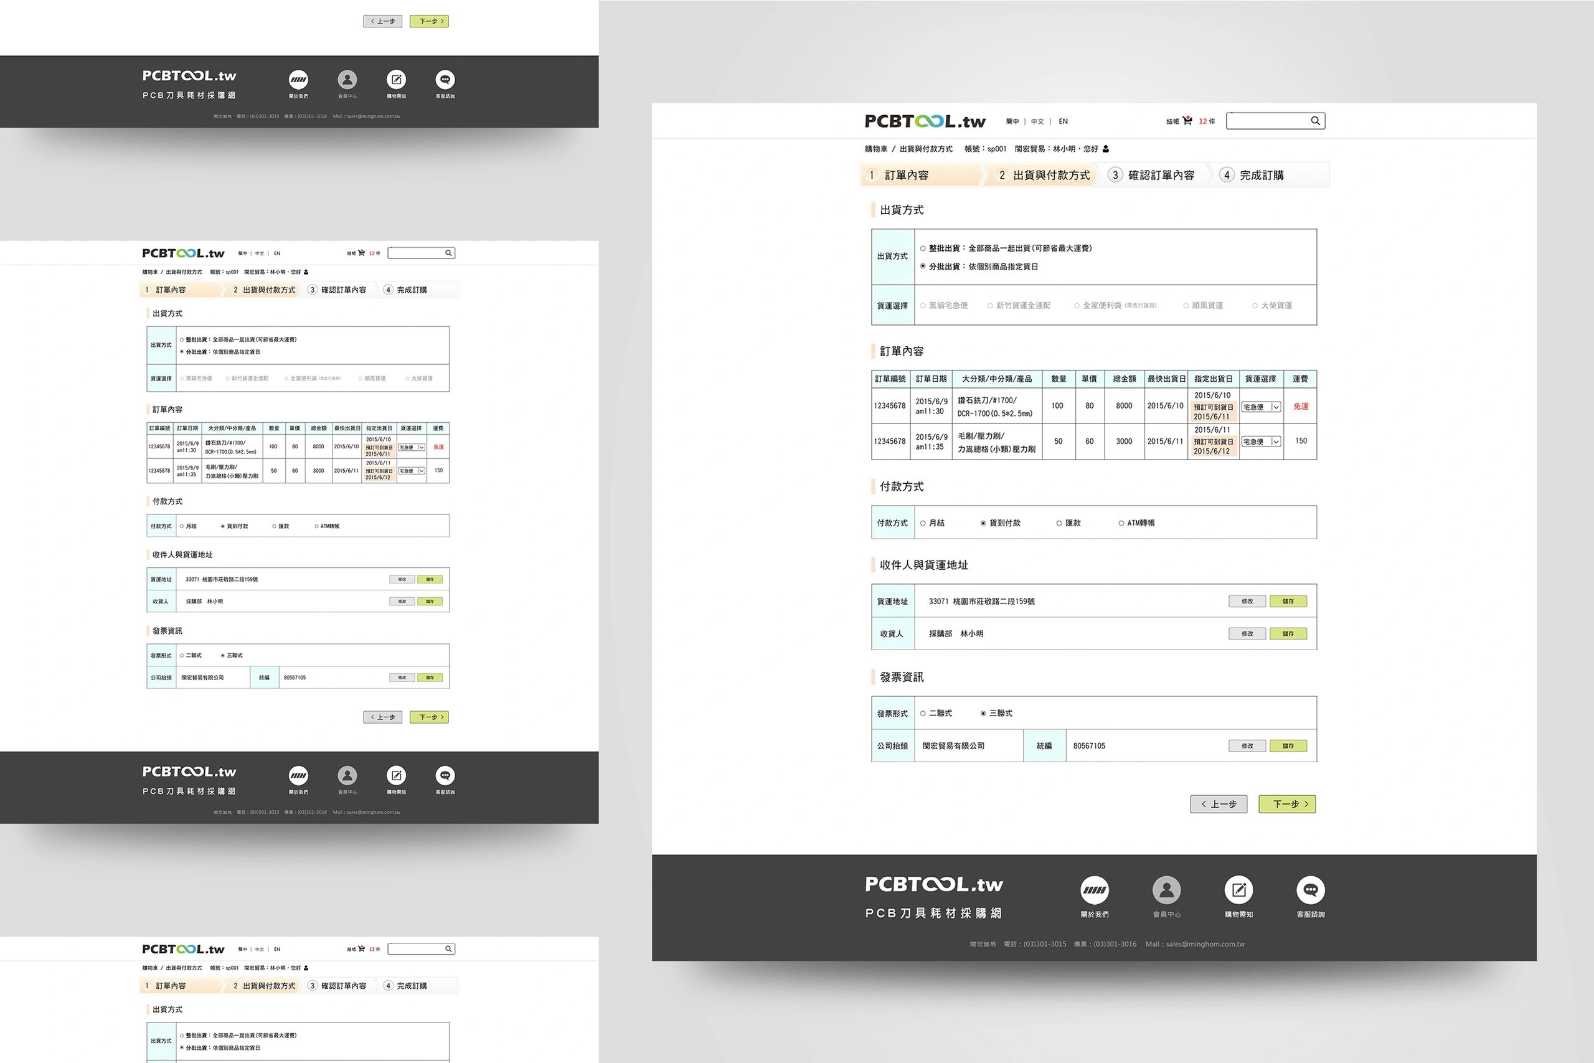Click the 關於我們 footer icon in the large page

click(x=1094, y=890)
